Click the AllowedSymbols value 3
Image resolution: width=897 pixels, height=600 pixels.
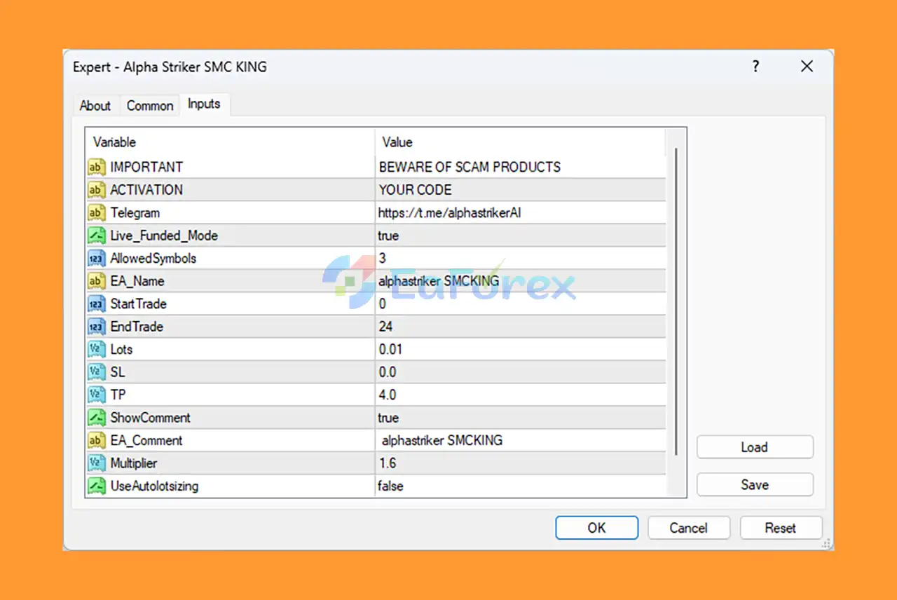[383, 258]
